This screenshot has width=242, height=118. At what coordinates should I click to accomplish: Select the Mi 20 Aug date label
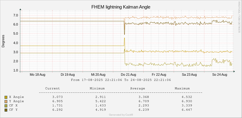[98, 75]
